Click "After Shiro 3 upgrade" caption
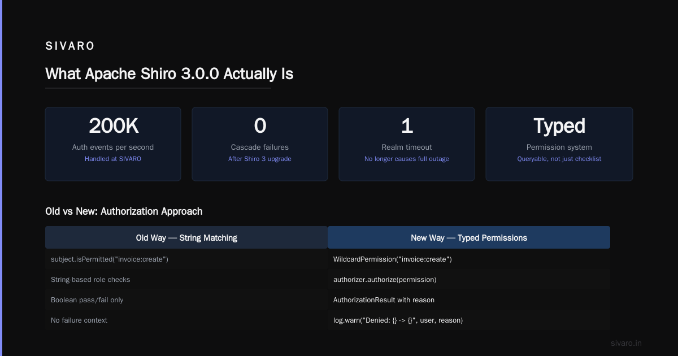The height and width of the screenshot is (356, 678). point(260,159)
